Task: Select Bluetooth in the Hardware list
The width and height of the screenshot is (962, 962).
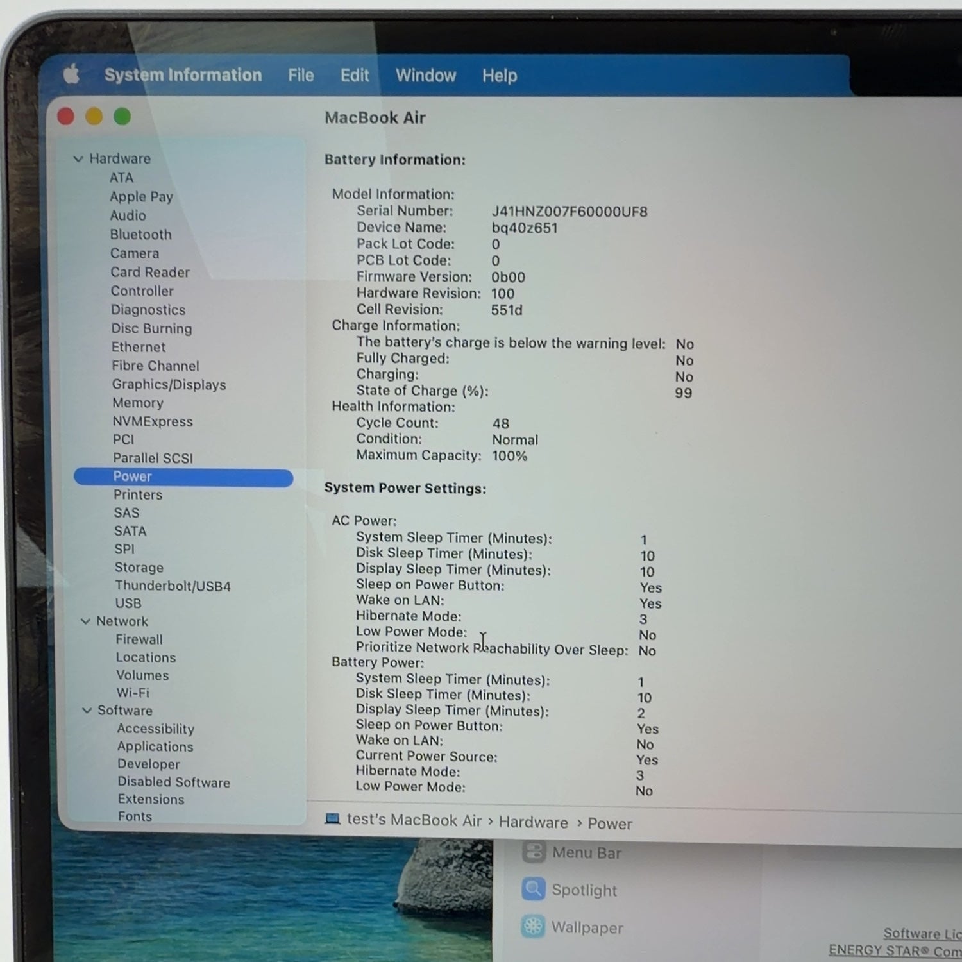Action: [x=141, y=234]
